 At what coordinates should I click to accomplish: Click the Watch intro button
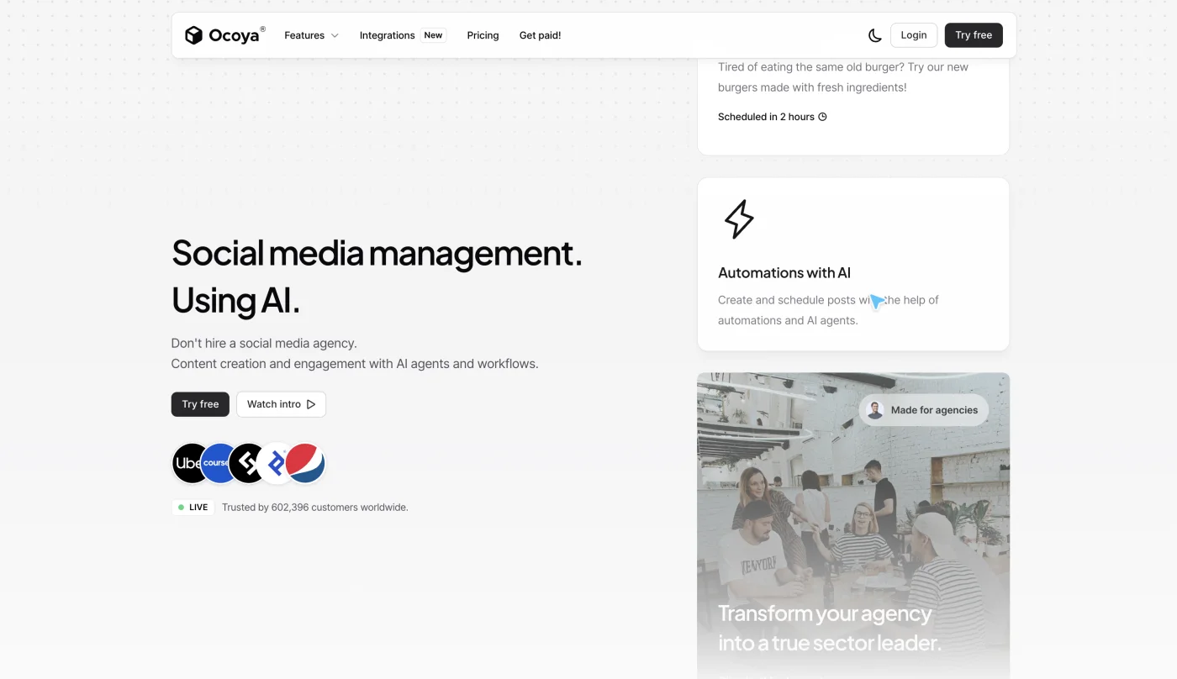click(281, 404)
